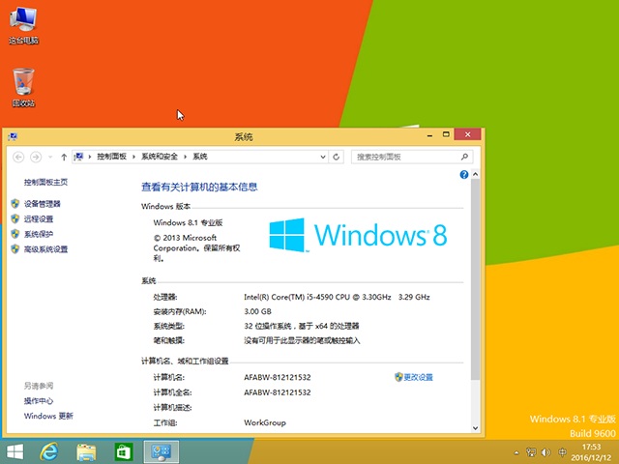The image size is (619, 464).
Task: Minimize the System window
Action: coord(429,135)
